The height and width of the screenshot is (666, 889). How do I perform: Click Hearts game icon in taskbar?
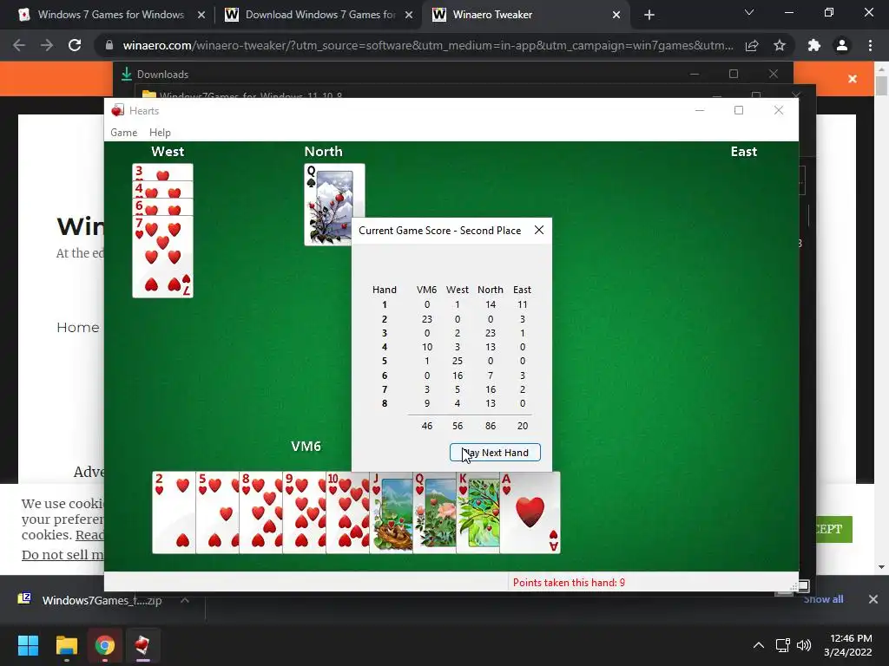[x=143, y=645]
